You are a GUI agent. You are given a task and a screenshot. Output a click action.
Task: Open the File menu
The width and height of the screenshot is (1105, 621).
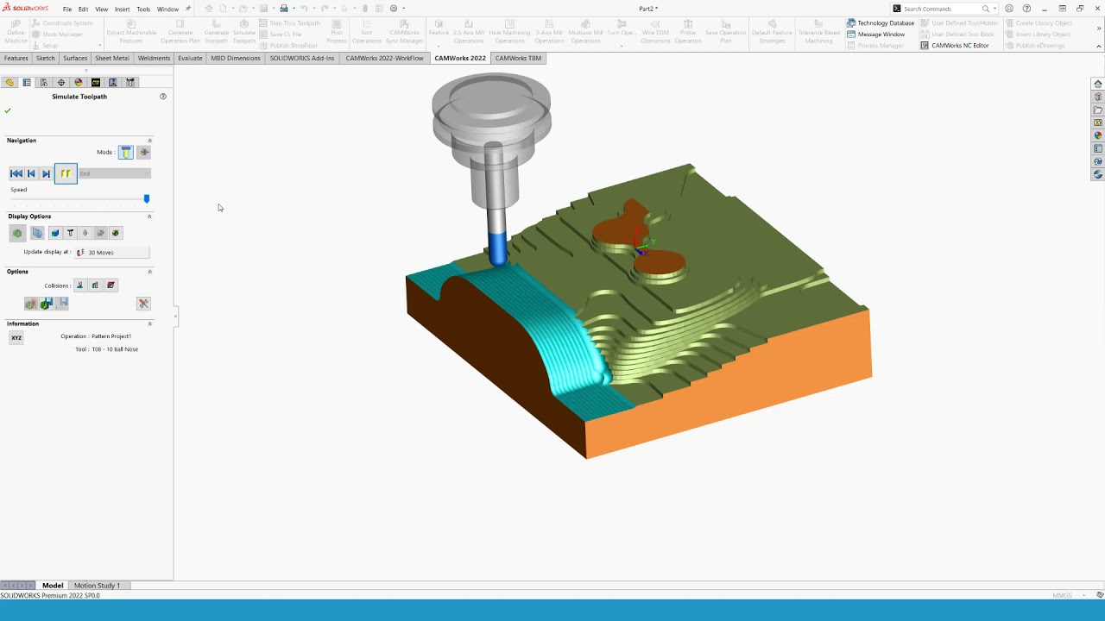coord(66,9)
